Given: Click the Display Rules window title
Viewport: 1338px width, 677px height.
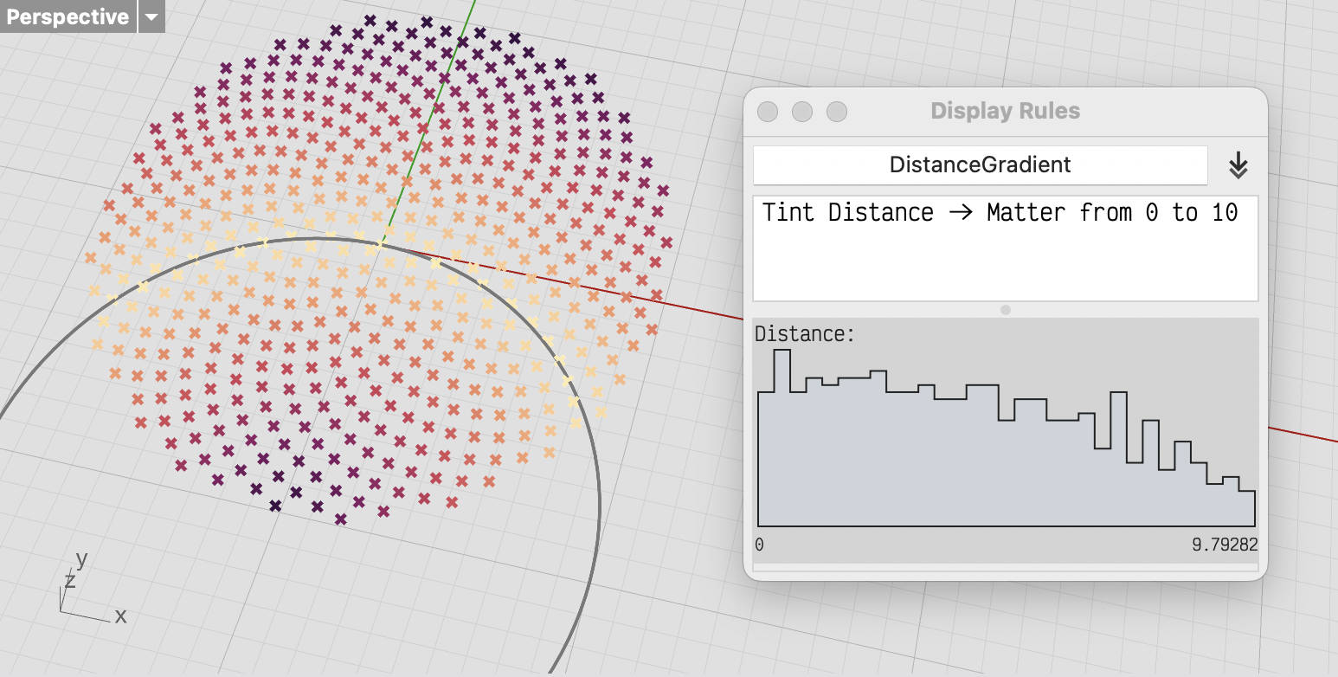Looking at the screenshot, I should tap(1006, 111).
